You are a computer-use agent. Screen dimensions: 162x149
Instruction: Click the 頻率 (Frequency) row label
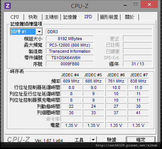coord(56,81)
